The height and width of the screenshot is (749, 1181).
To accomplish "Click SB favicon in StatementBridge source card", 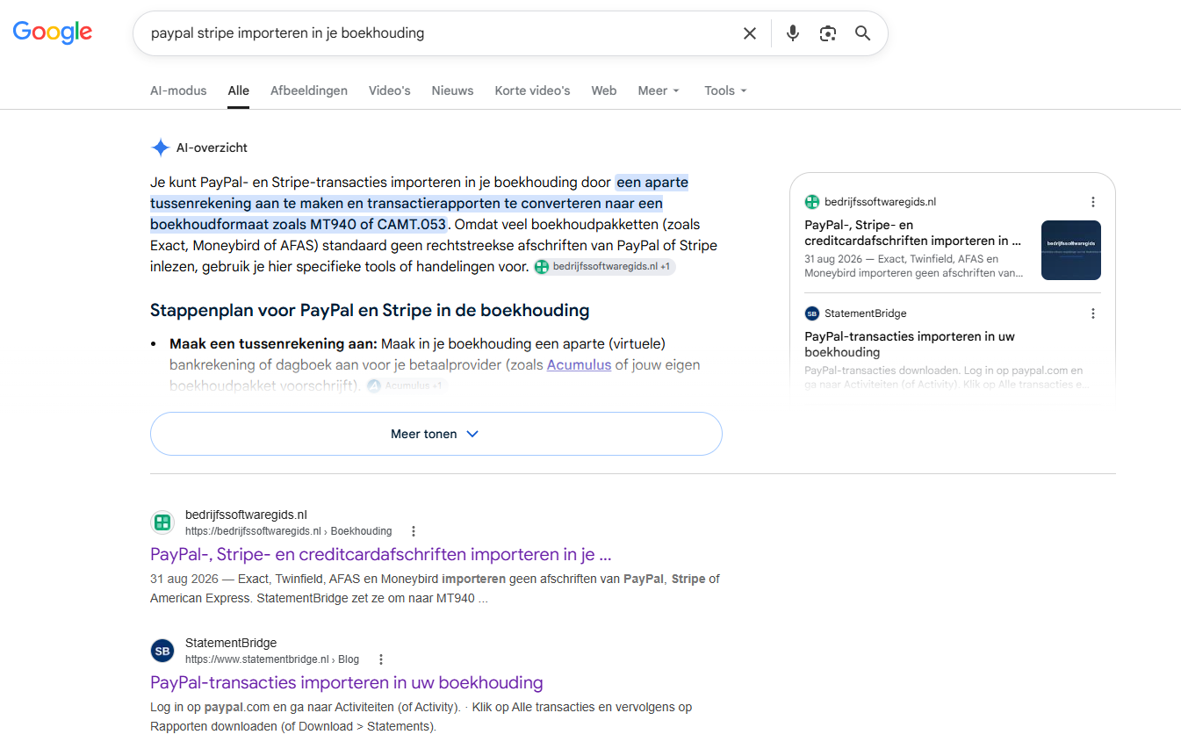I will [x=812, y=313].
